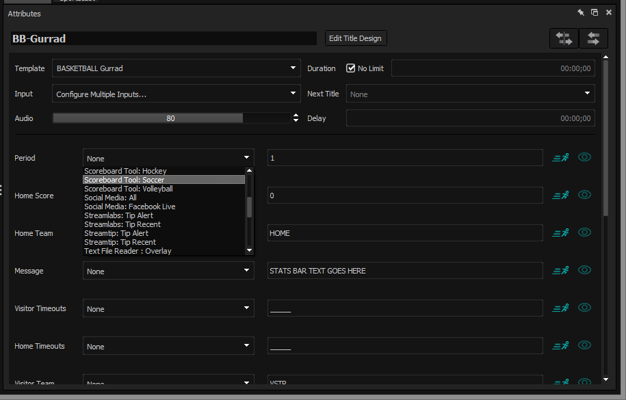Click the Audio level slider bar
This screenshot has height=400, width=626.
click(171, 118)
